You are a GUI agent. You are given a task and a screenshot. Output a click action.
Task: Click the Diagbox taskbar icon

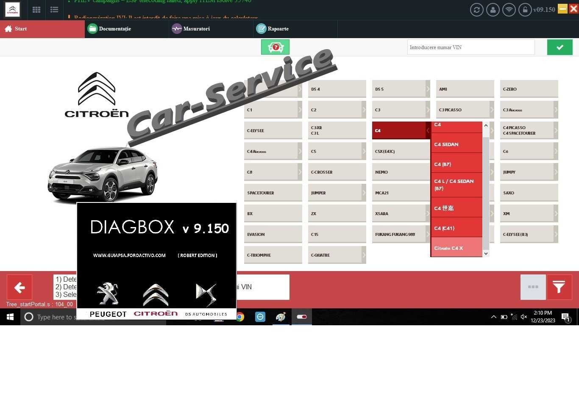302,317
